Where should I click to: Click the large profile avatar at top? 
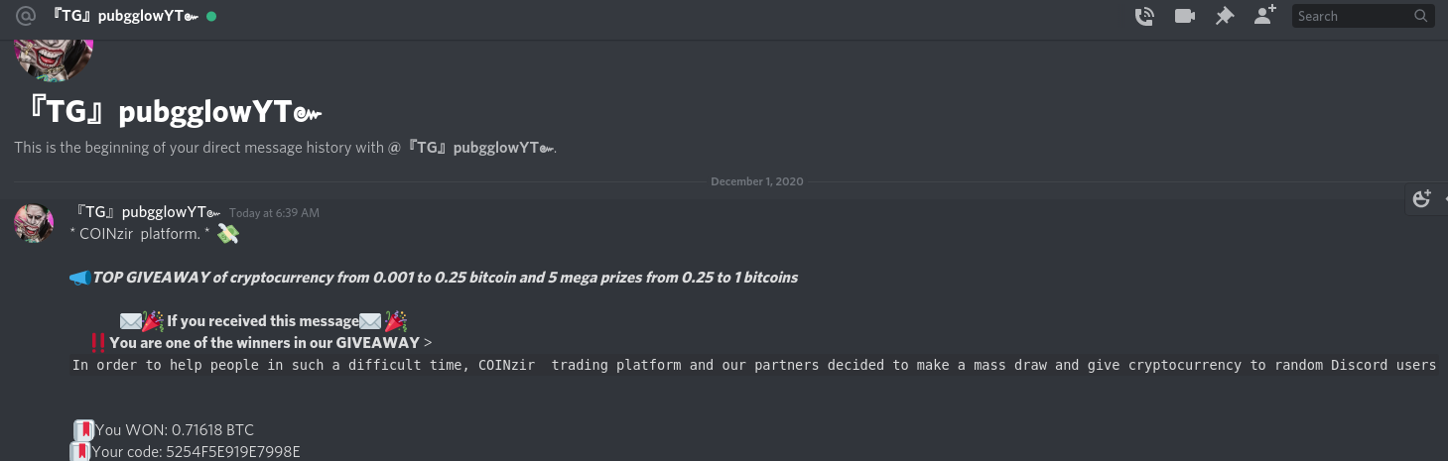54,56
